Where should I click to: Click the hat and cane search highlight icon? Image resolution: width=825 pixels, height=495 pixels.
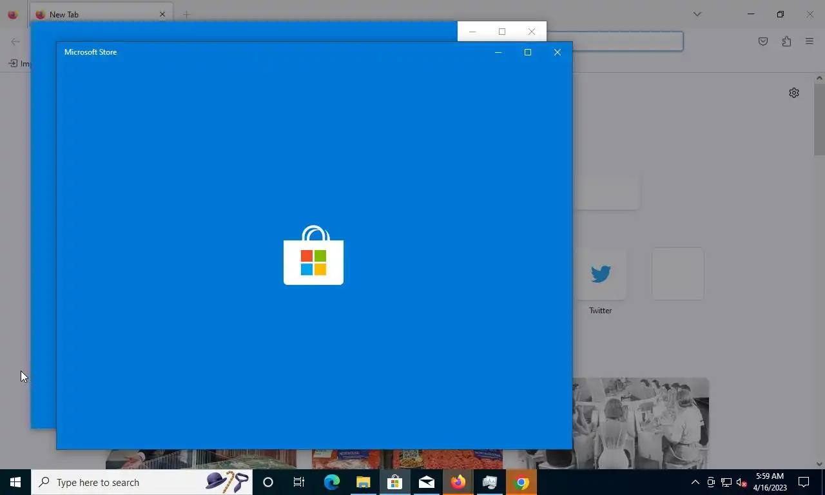(x=227, y=482)
